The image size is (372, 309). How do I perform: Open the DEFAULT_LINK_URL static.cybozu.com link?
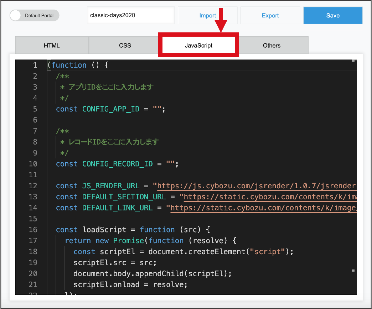click(264, 208)
